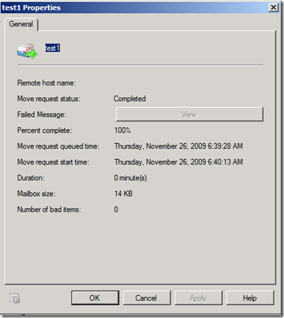Click the mailbox move request icon

tap(27, 51)
